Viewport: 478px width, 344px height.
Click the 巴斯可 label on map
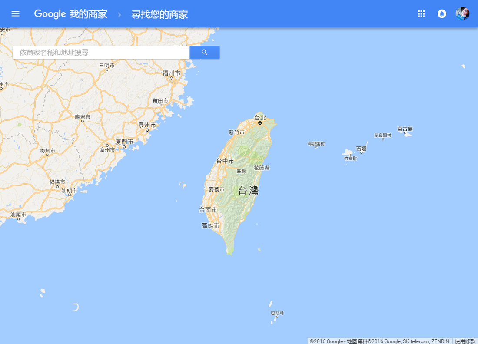click(277, 313)
